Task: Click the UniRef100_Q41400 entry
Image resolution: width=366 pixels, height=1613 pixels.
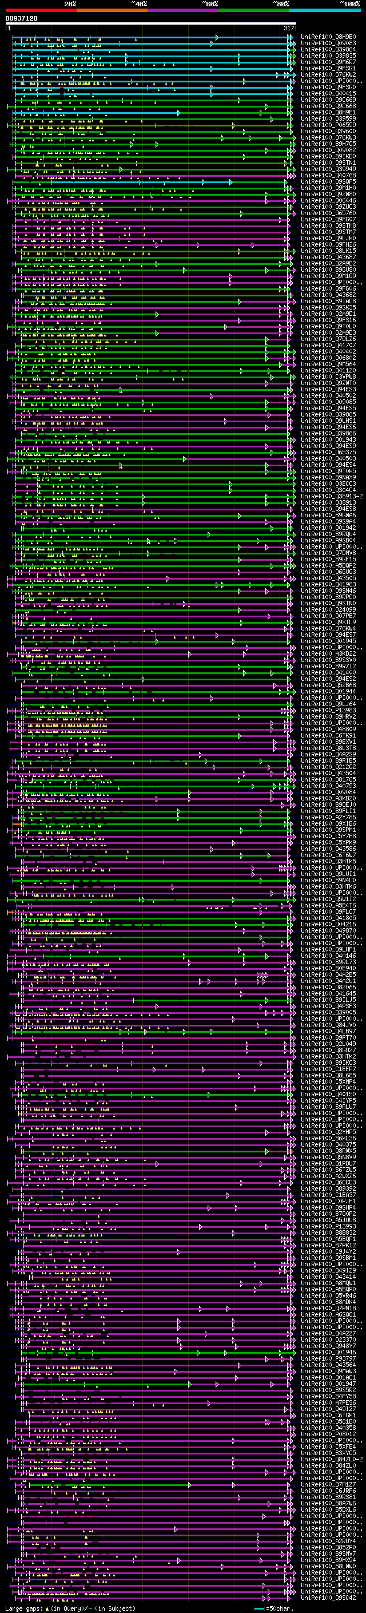Action: pyautogui.click(x=328, y=672)
